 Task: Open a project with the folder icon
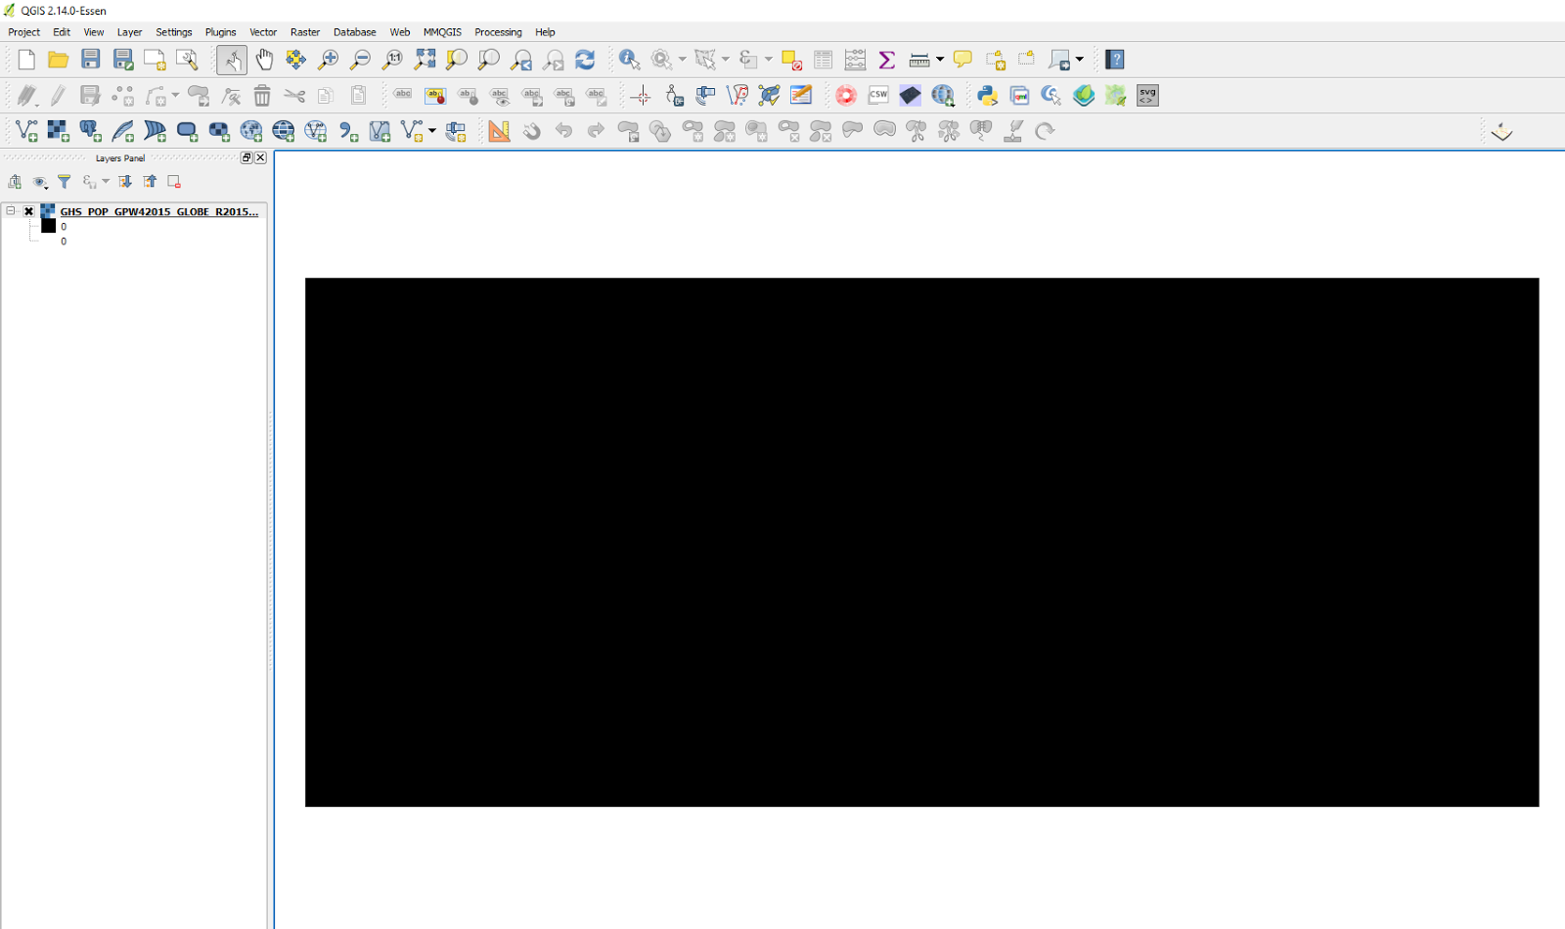59,60
